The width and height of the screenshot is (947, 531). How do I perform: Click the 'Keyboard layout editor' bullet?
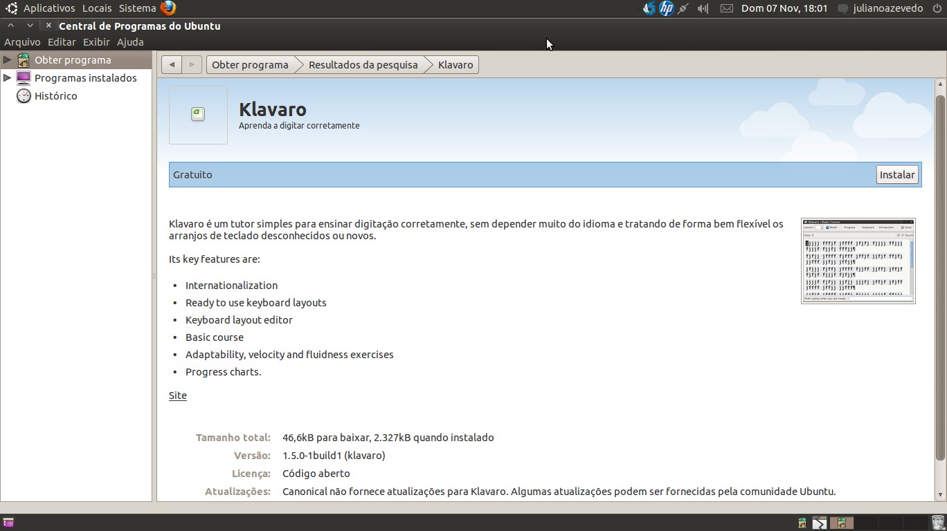[x=239, y=320]
